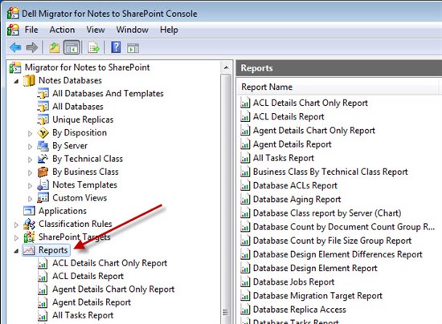Click the Back arrow toolbar icon

point(15,47)
